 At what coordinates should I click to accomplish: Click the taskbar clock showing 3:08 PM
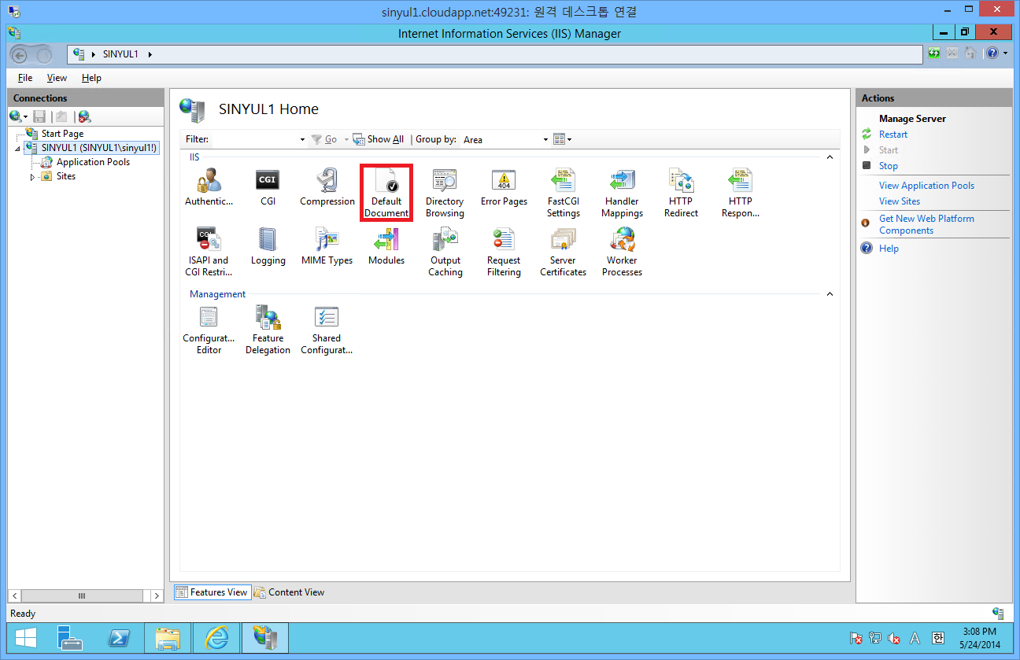point(979,638)
